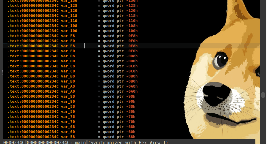Click the -0E0h offset value

click(x=132, y=51)
